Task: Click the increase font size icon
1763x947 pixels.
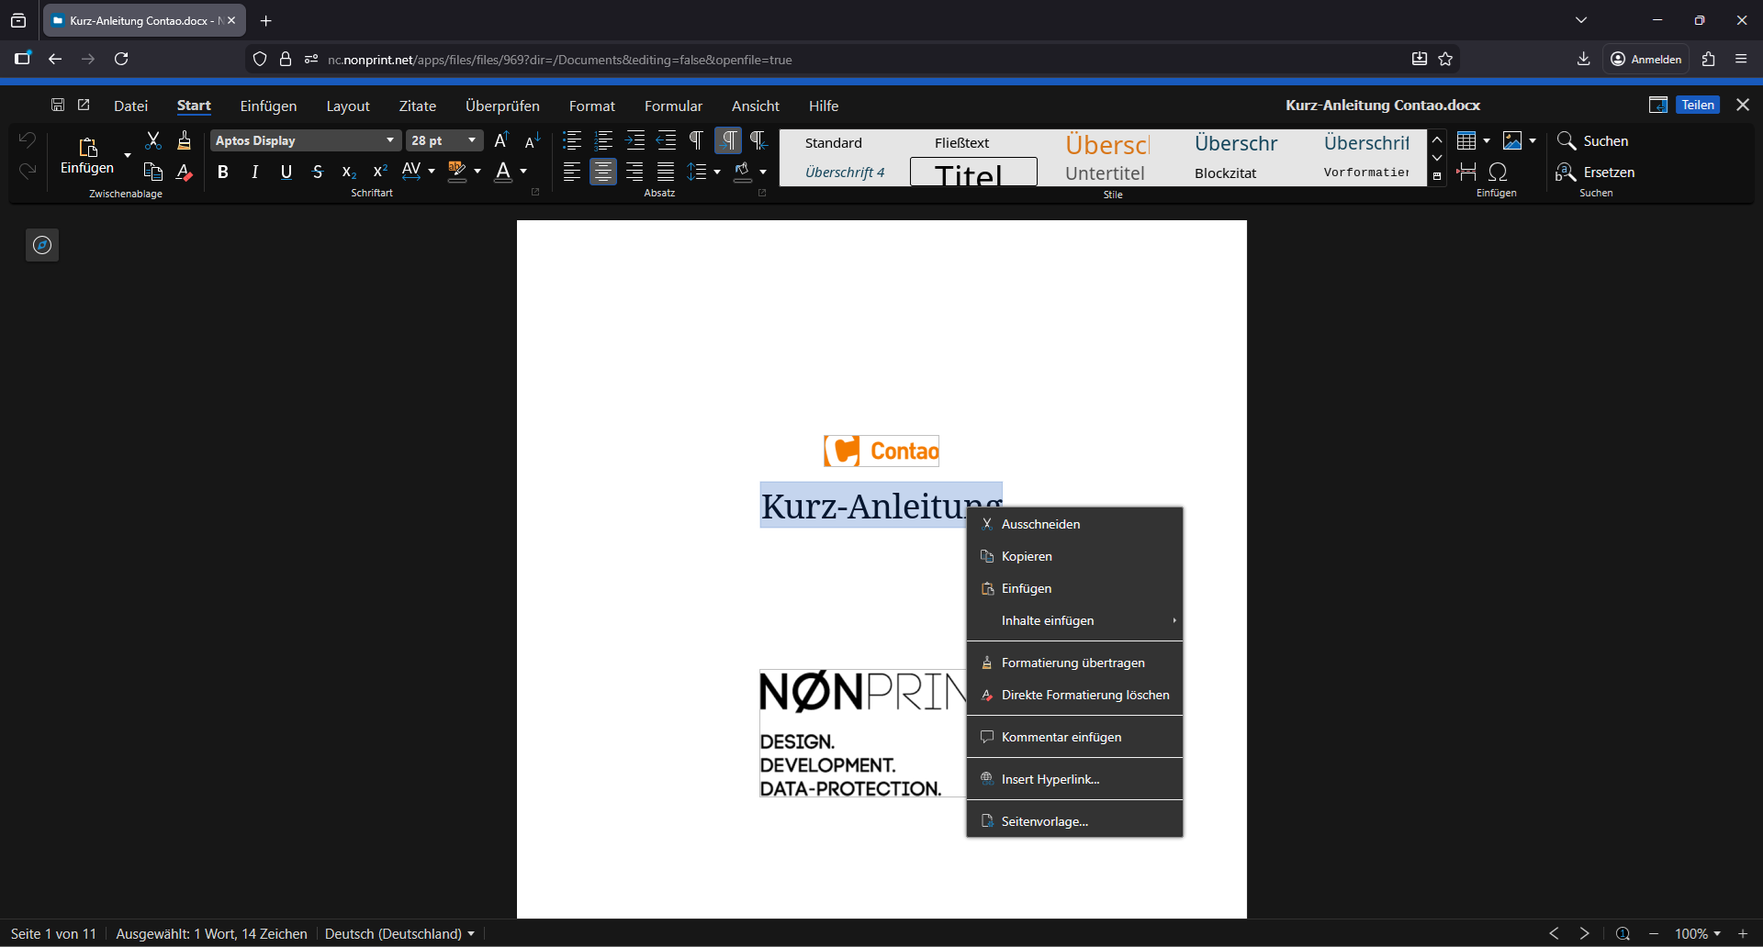Action: (x=501, y=140)
